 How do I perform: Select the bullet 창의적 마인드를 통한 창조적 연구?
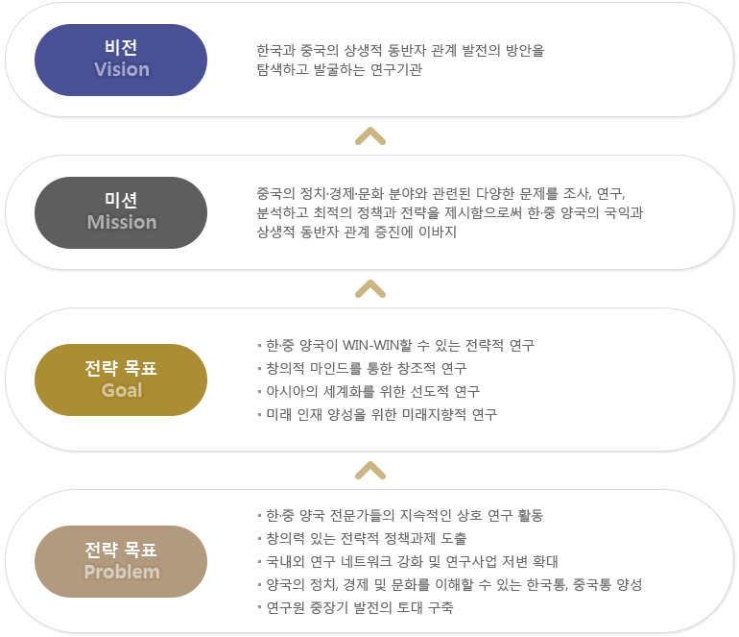point(362,369)
